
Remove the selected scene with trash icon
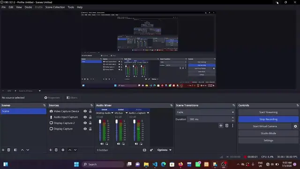click(x=8, y=150)
